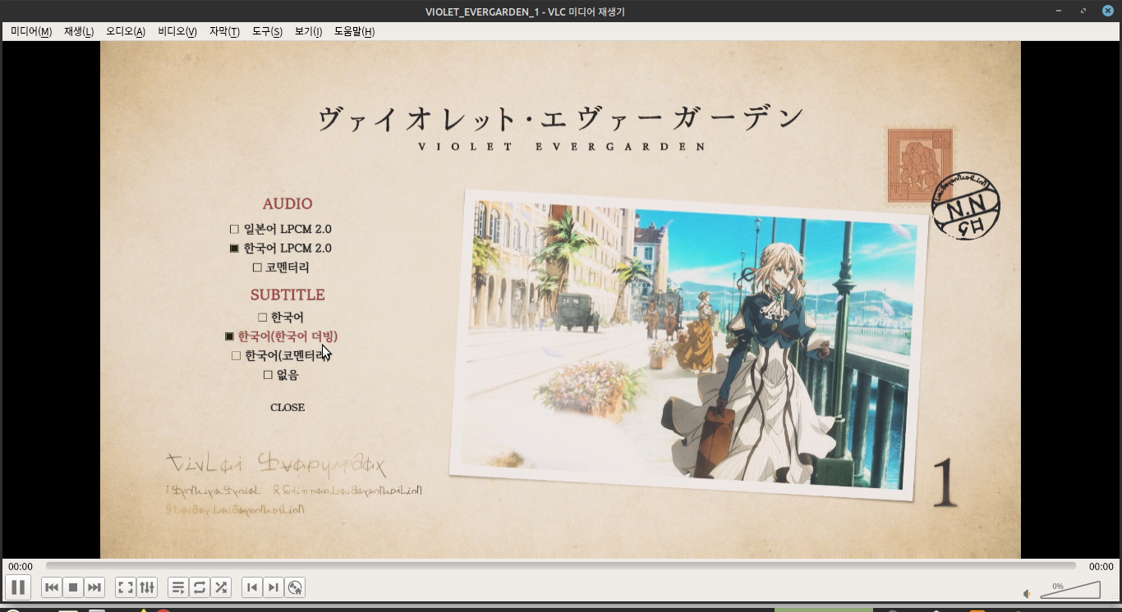Go to next chapter button

(274, 587)
